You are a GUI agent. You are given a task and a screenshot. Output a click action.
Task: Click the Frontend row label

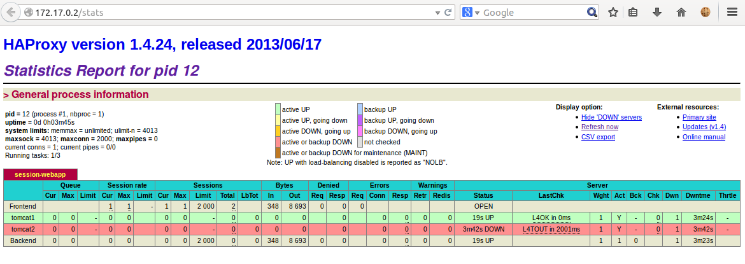click(x=24, y=206)
